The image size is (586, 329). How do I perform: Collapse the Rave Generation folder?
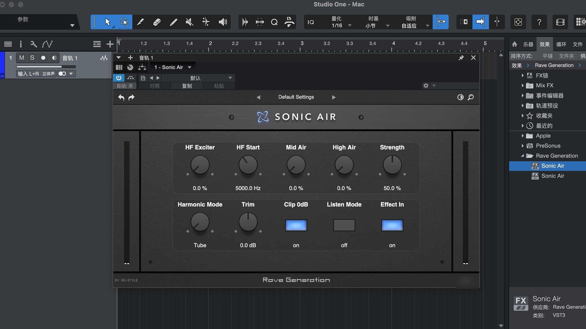tap(523, 156)
